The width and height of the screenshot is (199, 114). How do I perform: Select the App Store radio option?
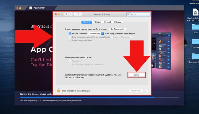click(x=70, y=61)
